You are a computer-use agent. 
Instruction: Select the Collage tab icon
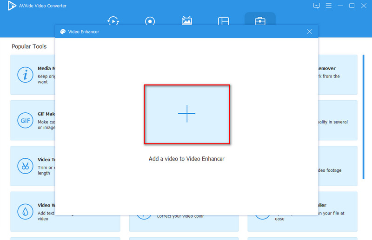tap(223, 21)
